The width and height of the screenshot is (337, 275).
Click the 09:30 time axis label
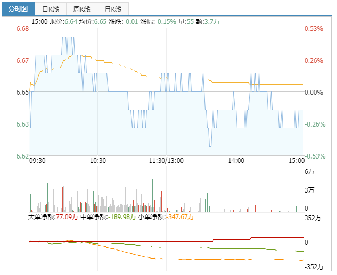[37, 161]
